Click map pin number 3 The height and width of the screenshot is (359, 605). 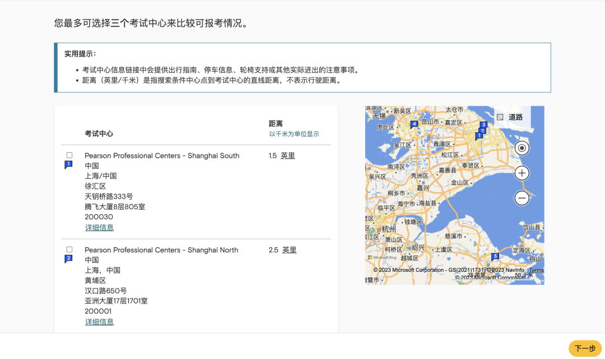pos(483,125)
